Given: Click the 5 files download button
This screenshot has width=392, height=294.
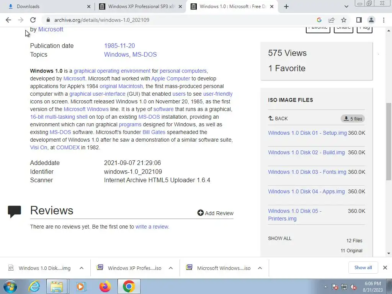Looking at the screenshot, I should (x=353, y=119).
